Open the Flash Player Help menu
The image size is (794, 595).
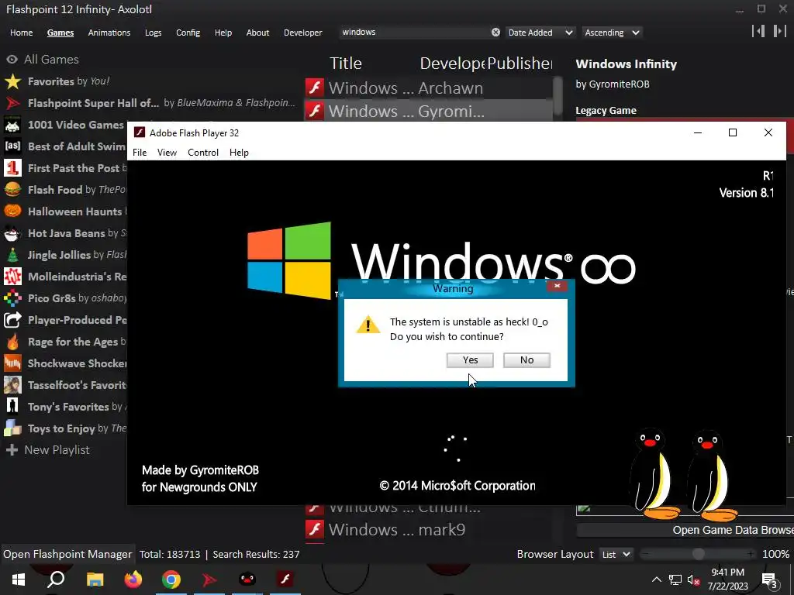pos(239,153)
